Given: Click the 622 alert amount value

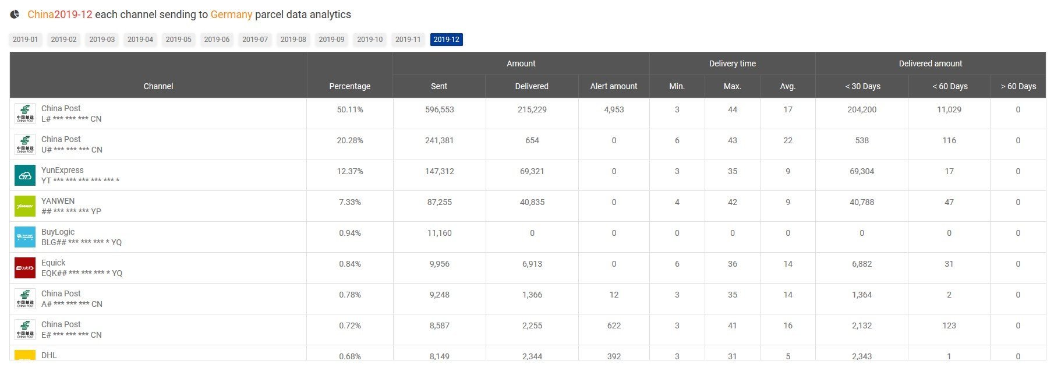Looking at the screenshot, I should tap(614, 325).
